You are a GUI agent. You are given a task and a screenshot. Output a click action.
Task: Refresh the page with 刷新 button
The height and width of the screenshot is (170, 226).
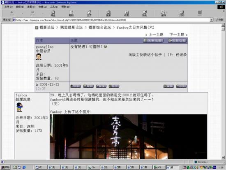click(x=71, y=13)
